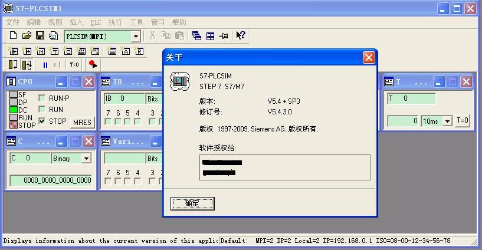The image size is (482, 250).
Task: Activate the context help arrow icon
Action: pos(240,36)
